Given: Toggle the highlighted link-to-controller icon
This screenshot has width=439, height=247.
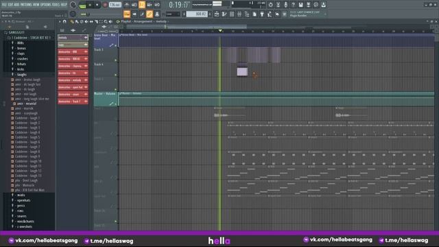Looking at the screenshot, I should tap(150, 14).
